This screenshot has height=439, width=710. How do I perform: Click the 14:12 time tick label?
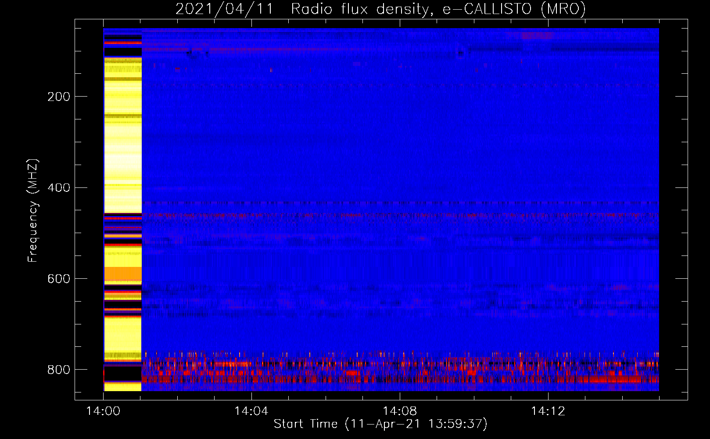548,411
